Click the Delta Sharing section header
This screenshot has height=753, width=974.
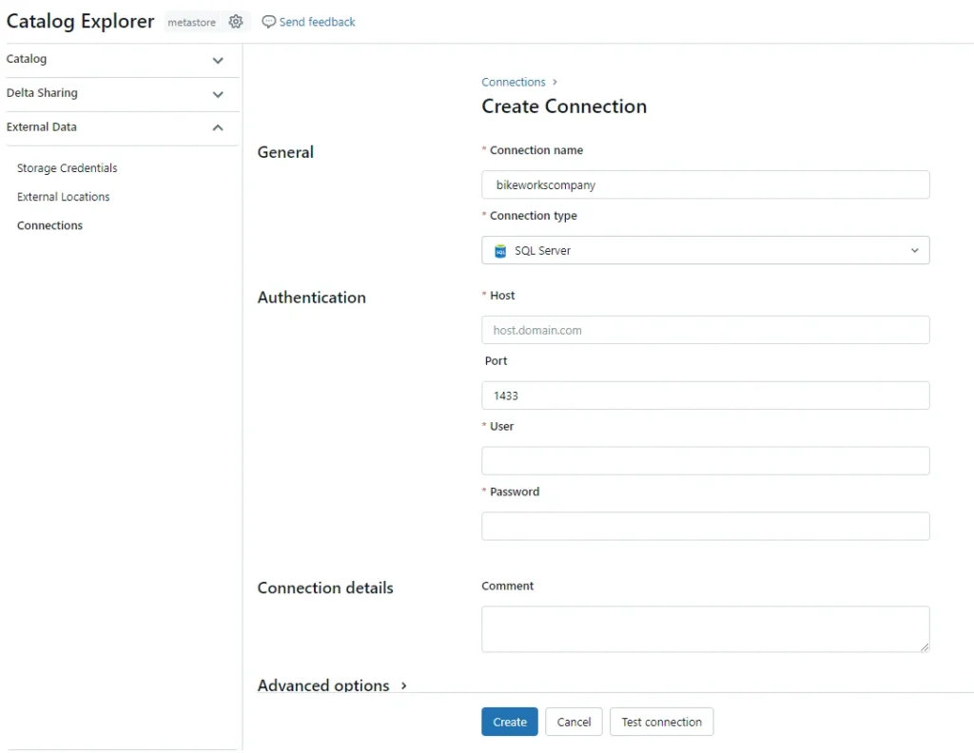click(x=123, y=94)
